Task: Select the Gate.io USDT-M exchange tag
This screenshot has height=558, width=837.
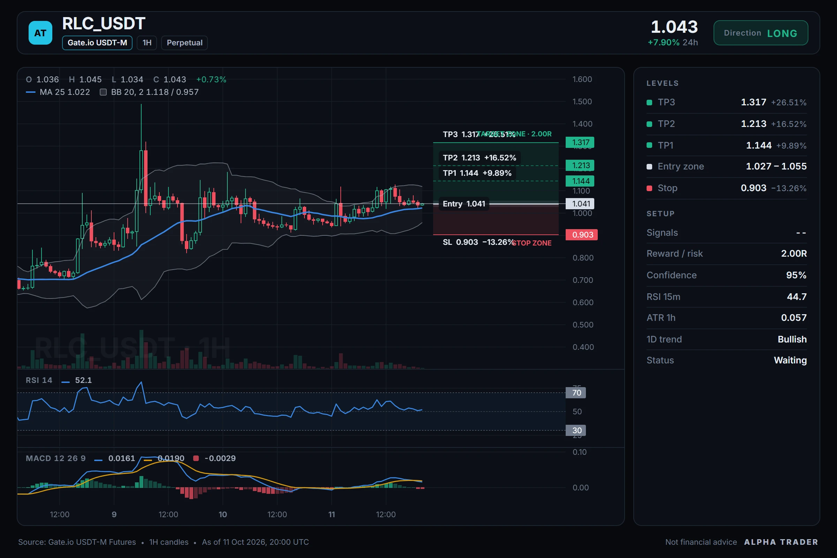Action: click(x=97, y=43)
